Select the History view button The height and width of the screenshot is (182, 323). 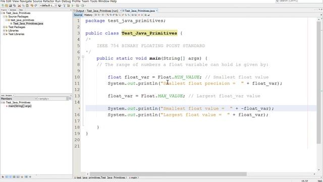[x=88, y=15]
